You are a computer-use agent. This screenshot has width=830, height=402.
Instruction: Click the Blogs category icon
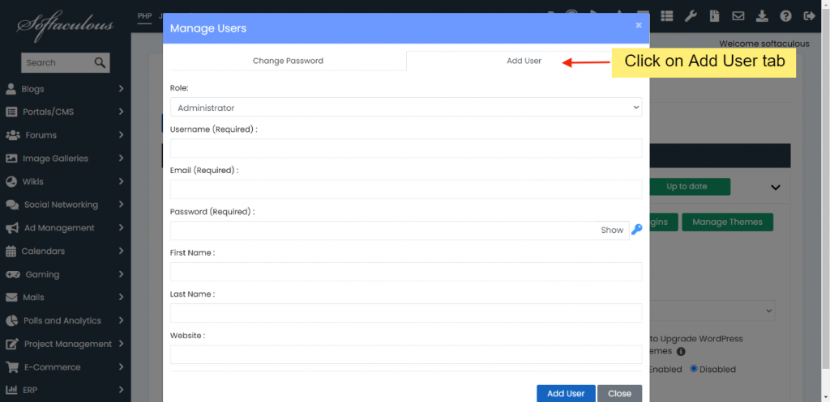click(x=11, y=89)
